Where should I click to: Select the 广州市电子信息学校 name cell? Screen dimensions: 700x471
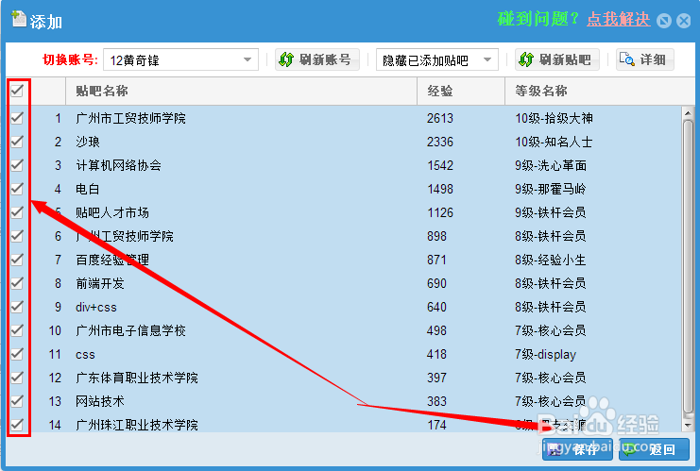pyautogui.click(x=130, y=331)
